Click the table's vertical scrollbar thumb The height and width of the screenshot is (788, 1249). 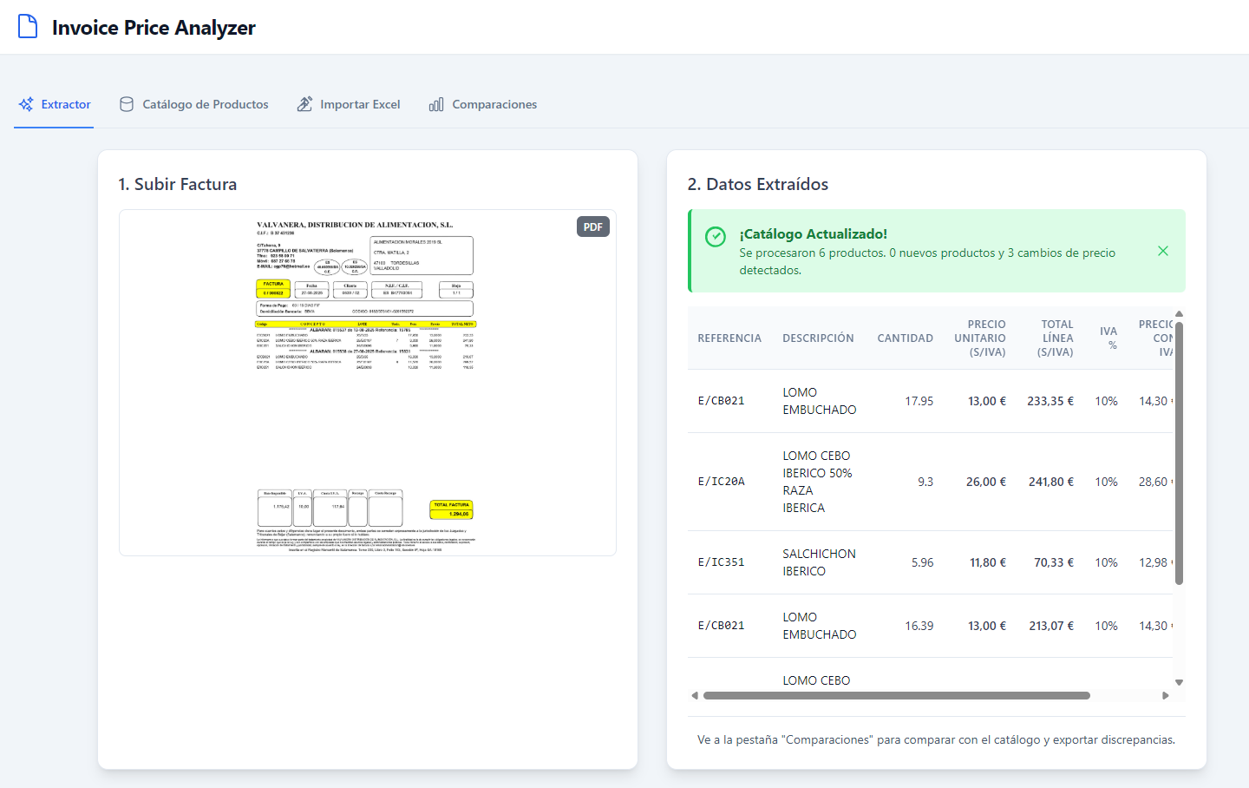point(1179,451)
